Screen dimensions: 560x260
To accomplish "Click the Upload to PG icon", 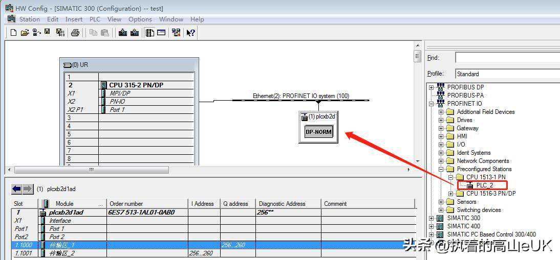I will [x=135, y=33].
